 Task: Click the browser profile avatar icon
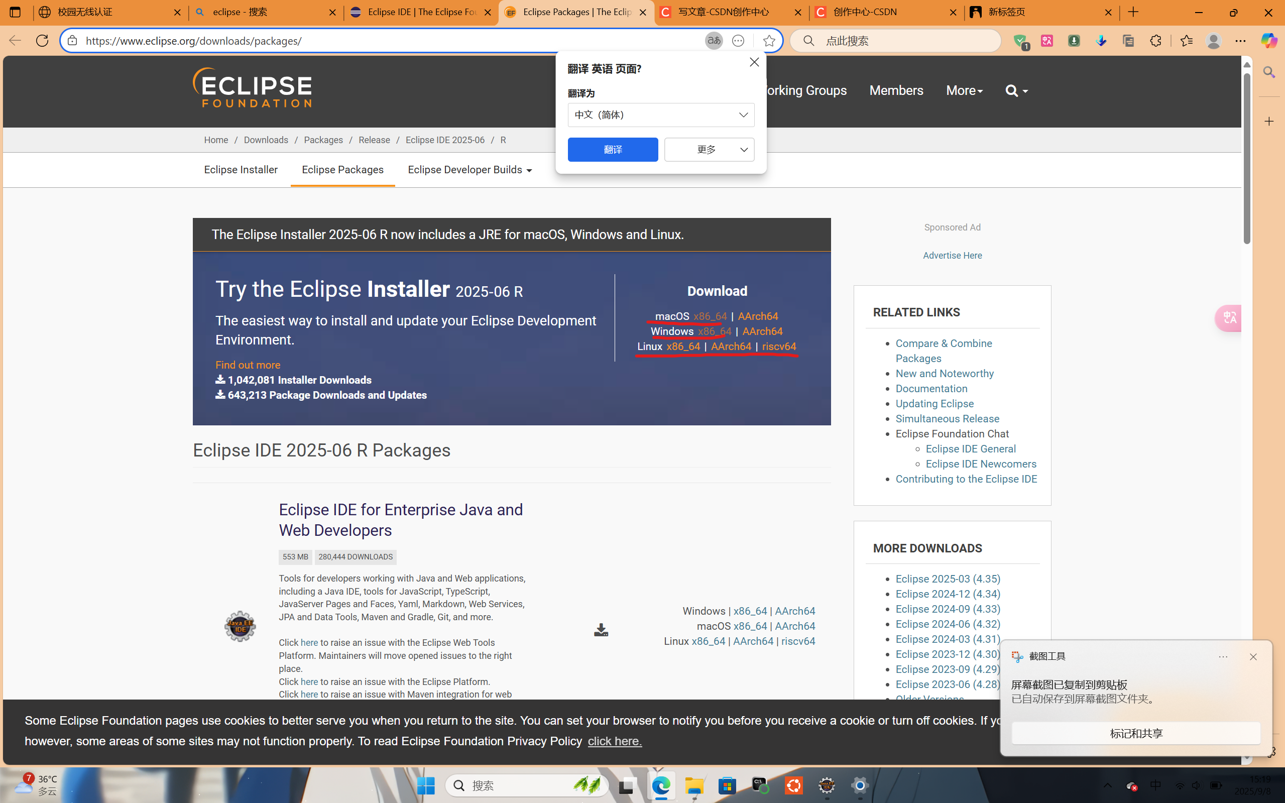tap(1214, 40)
